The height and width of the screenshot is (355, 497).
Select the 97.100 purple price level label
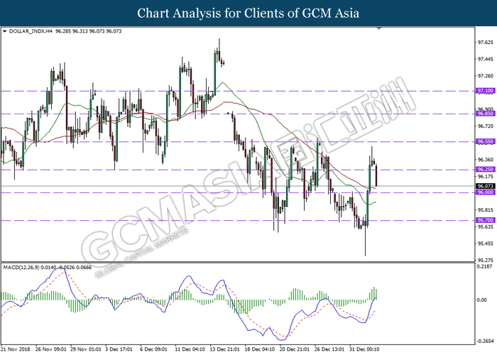(x=485, y=91)
